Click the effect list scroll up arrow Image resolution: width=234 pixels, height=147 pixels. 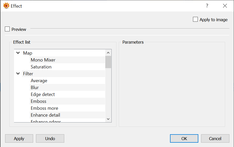(108, 53)
